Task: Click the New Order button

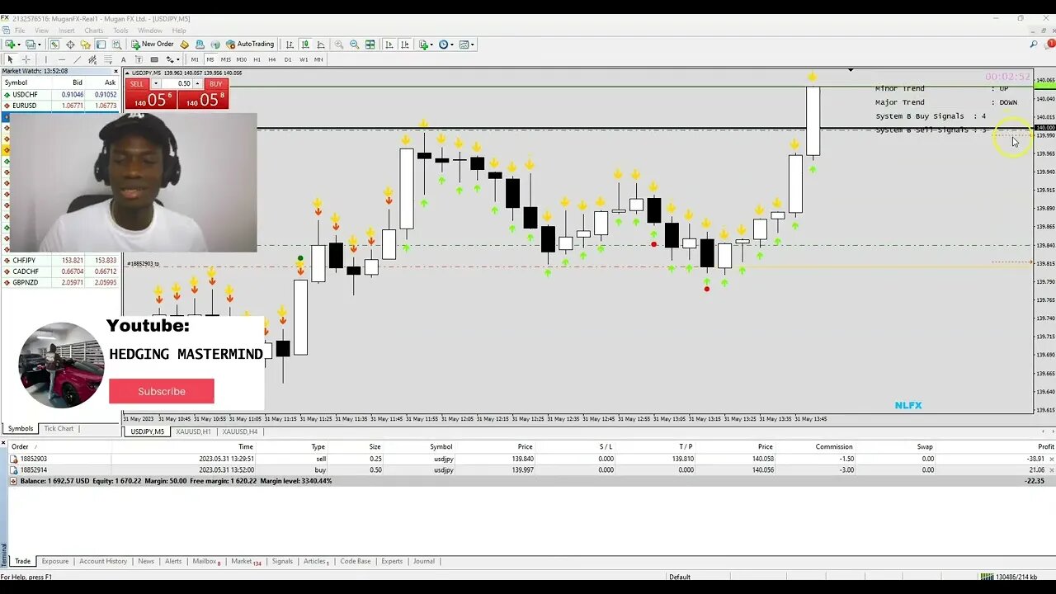Action: coord(152,45)
